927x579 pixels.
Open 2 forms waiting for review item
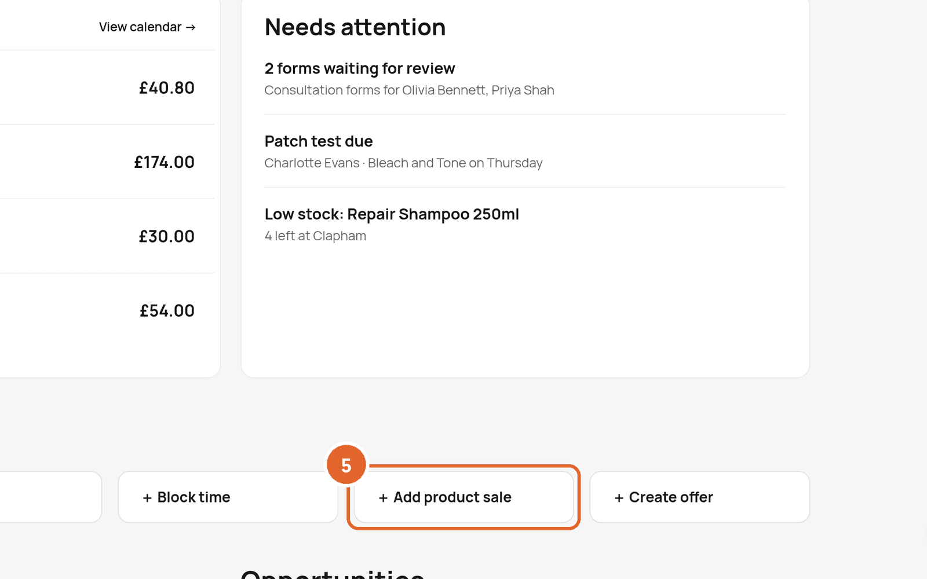[x=525, y=78]
